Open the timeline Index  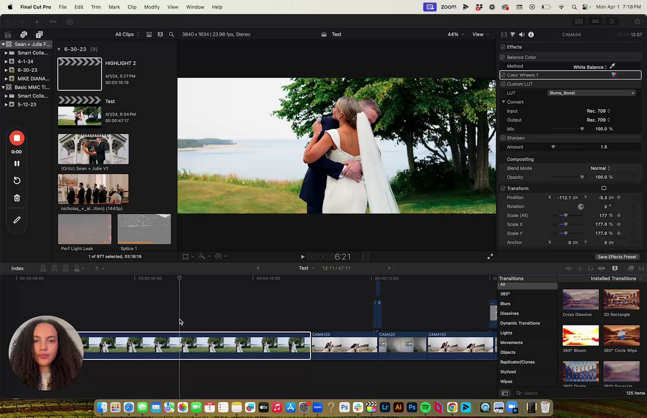tap(18, 268)
